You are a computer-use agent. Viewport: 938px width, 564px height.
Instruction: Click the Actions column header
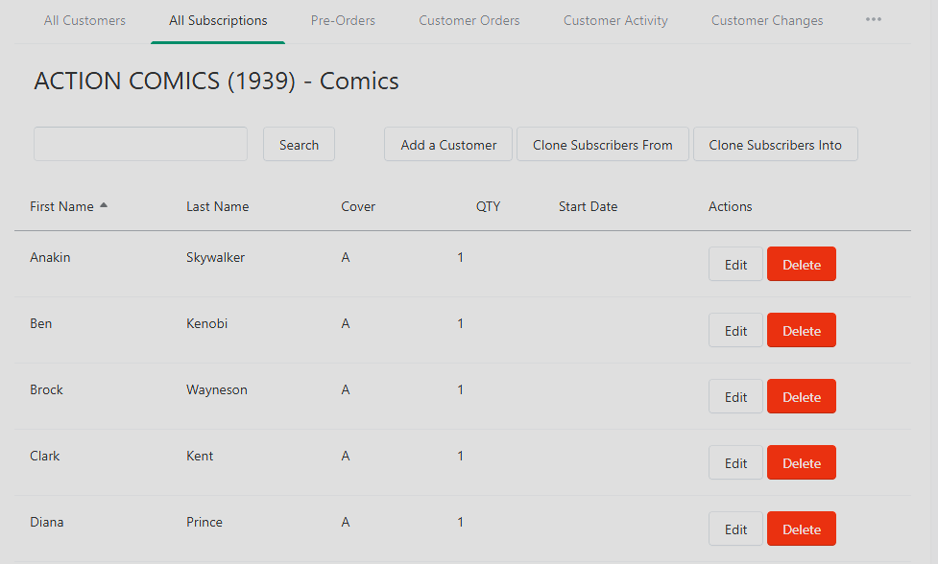(730, 207)
